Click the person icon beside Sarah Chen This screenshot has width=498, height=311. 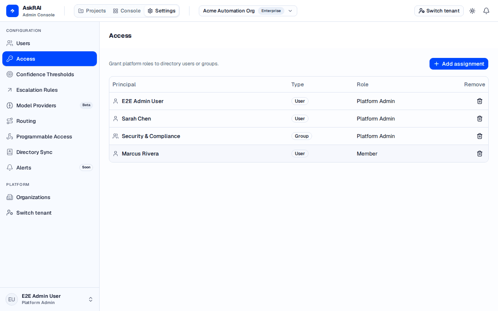coord(116,119)
